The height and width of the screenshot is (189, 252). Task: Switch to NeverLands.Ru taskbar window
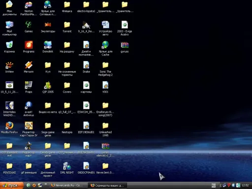[x=68, y=186]
